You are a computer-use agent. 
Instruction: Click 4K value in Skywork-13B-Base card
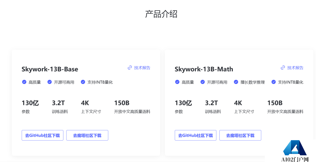point(85,103)
